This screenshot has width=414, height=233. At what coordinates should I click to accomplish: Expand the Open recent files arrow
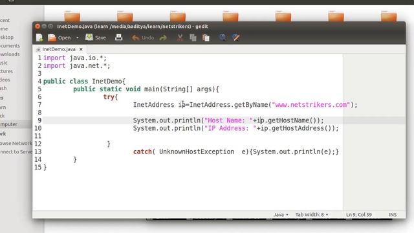click(x=78, y=38)
